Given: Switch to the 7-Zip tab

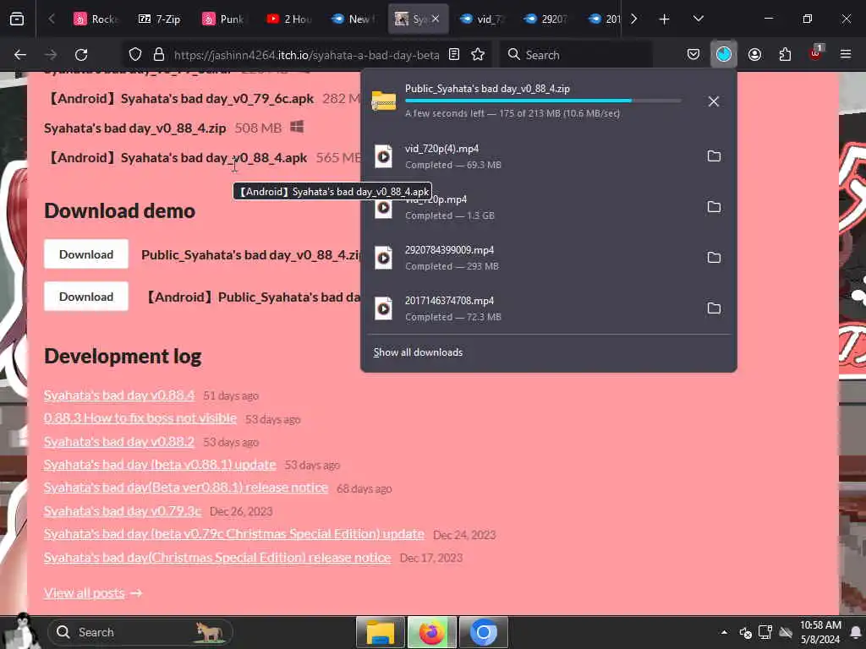Looking at the screenshot, I should click(160, 19).
